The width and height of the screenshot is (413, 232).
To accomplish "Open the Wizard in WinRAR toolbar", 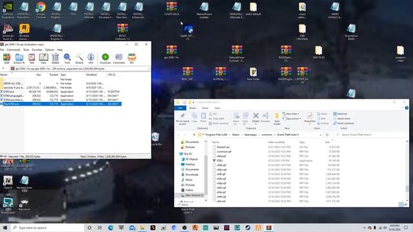I will point(79,59).
